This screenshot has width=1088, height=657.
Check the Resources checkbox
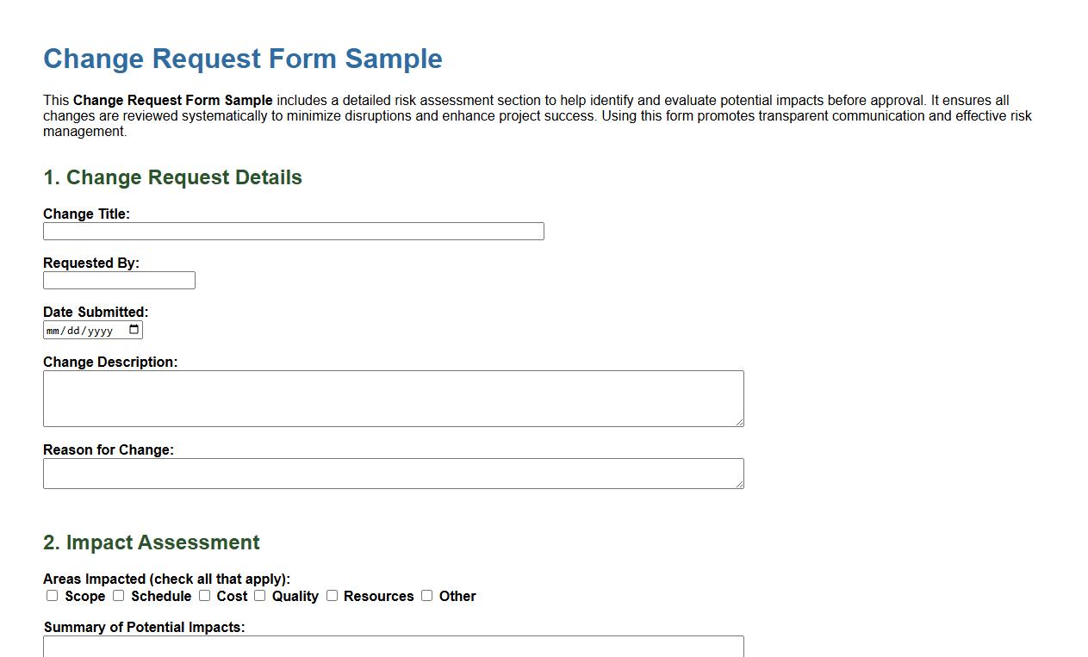tap(332, 595)
